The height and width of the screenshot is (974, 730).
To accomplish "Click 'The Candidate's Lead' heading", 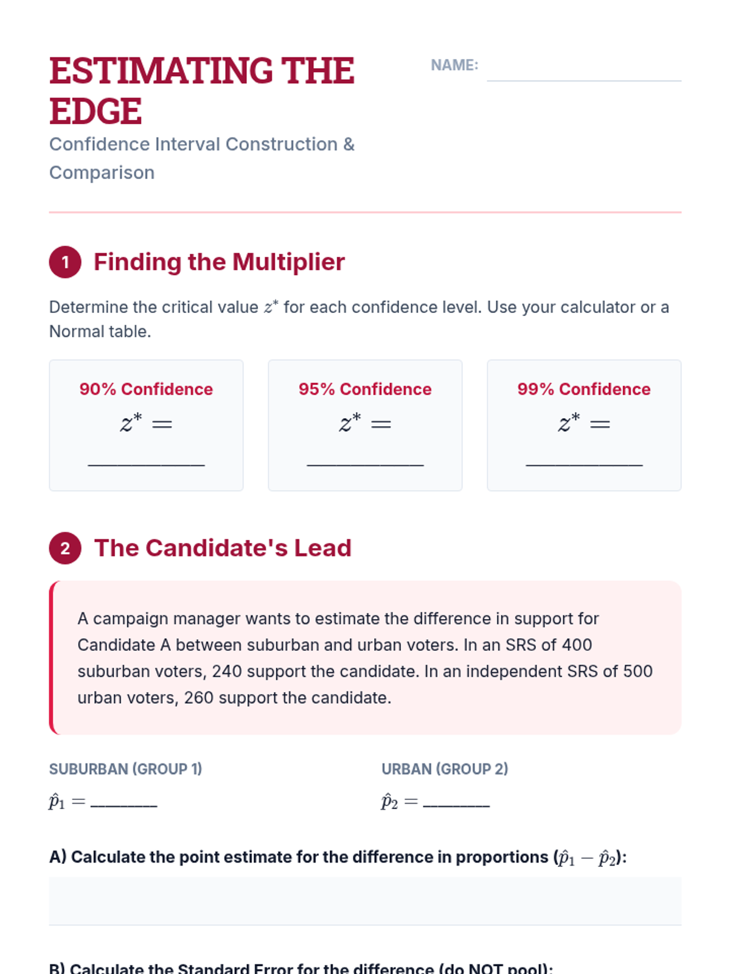I will coord(223,548).
